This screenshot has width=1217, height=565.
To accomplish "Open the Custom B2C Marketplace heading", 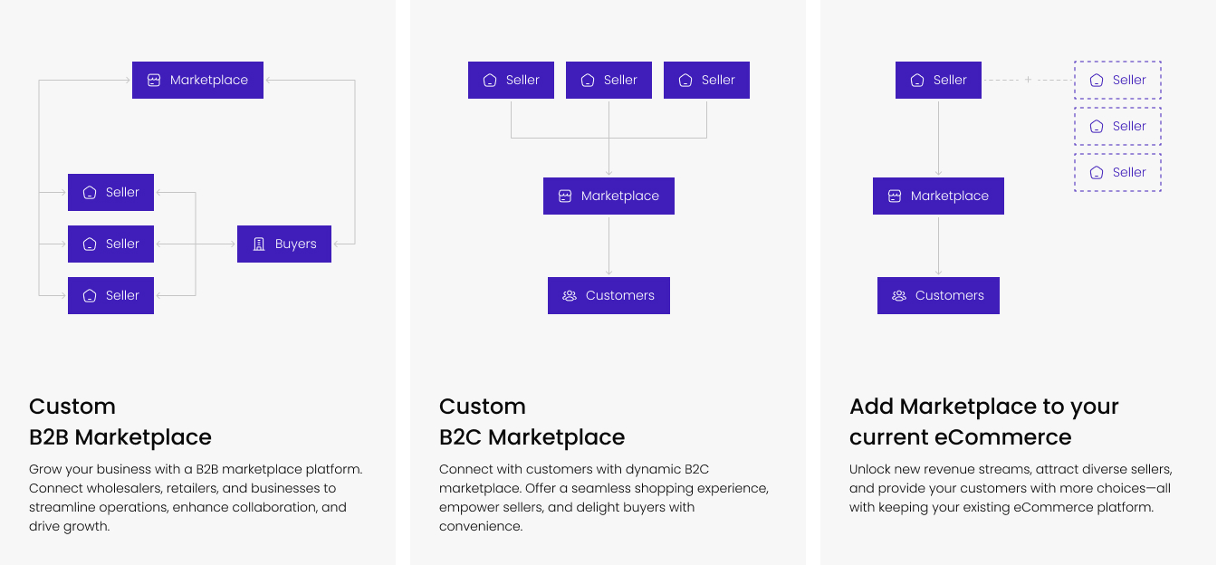I will coord(532,421).
